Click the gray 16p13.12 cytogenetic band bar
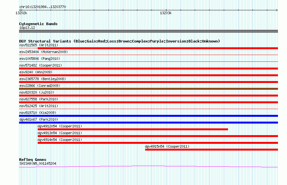This screenshot has height=185, width=287. [x=148, y=31]
